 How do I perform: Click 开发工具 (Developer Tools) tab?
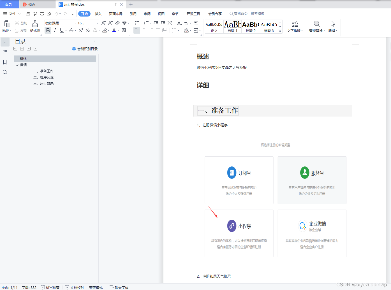point(193,14)
